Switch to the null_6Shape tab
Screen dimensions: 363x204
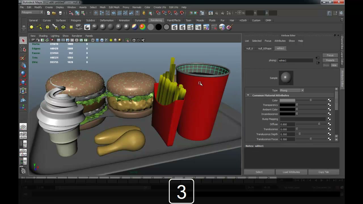coord(265,48)
